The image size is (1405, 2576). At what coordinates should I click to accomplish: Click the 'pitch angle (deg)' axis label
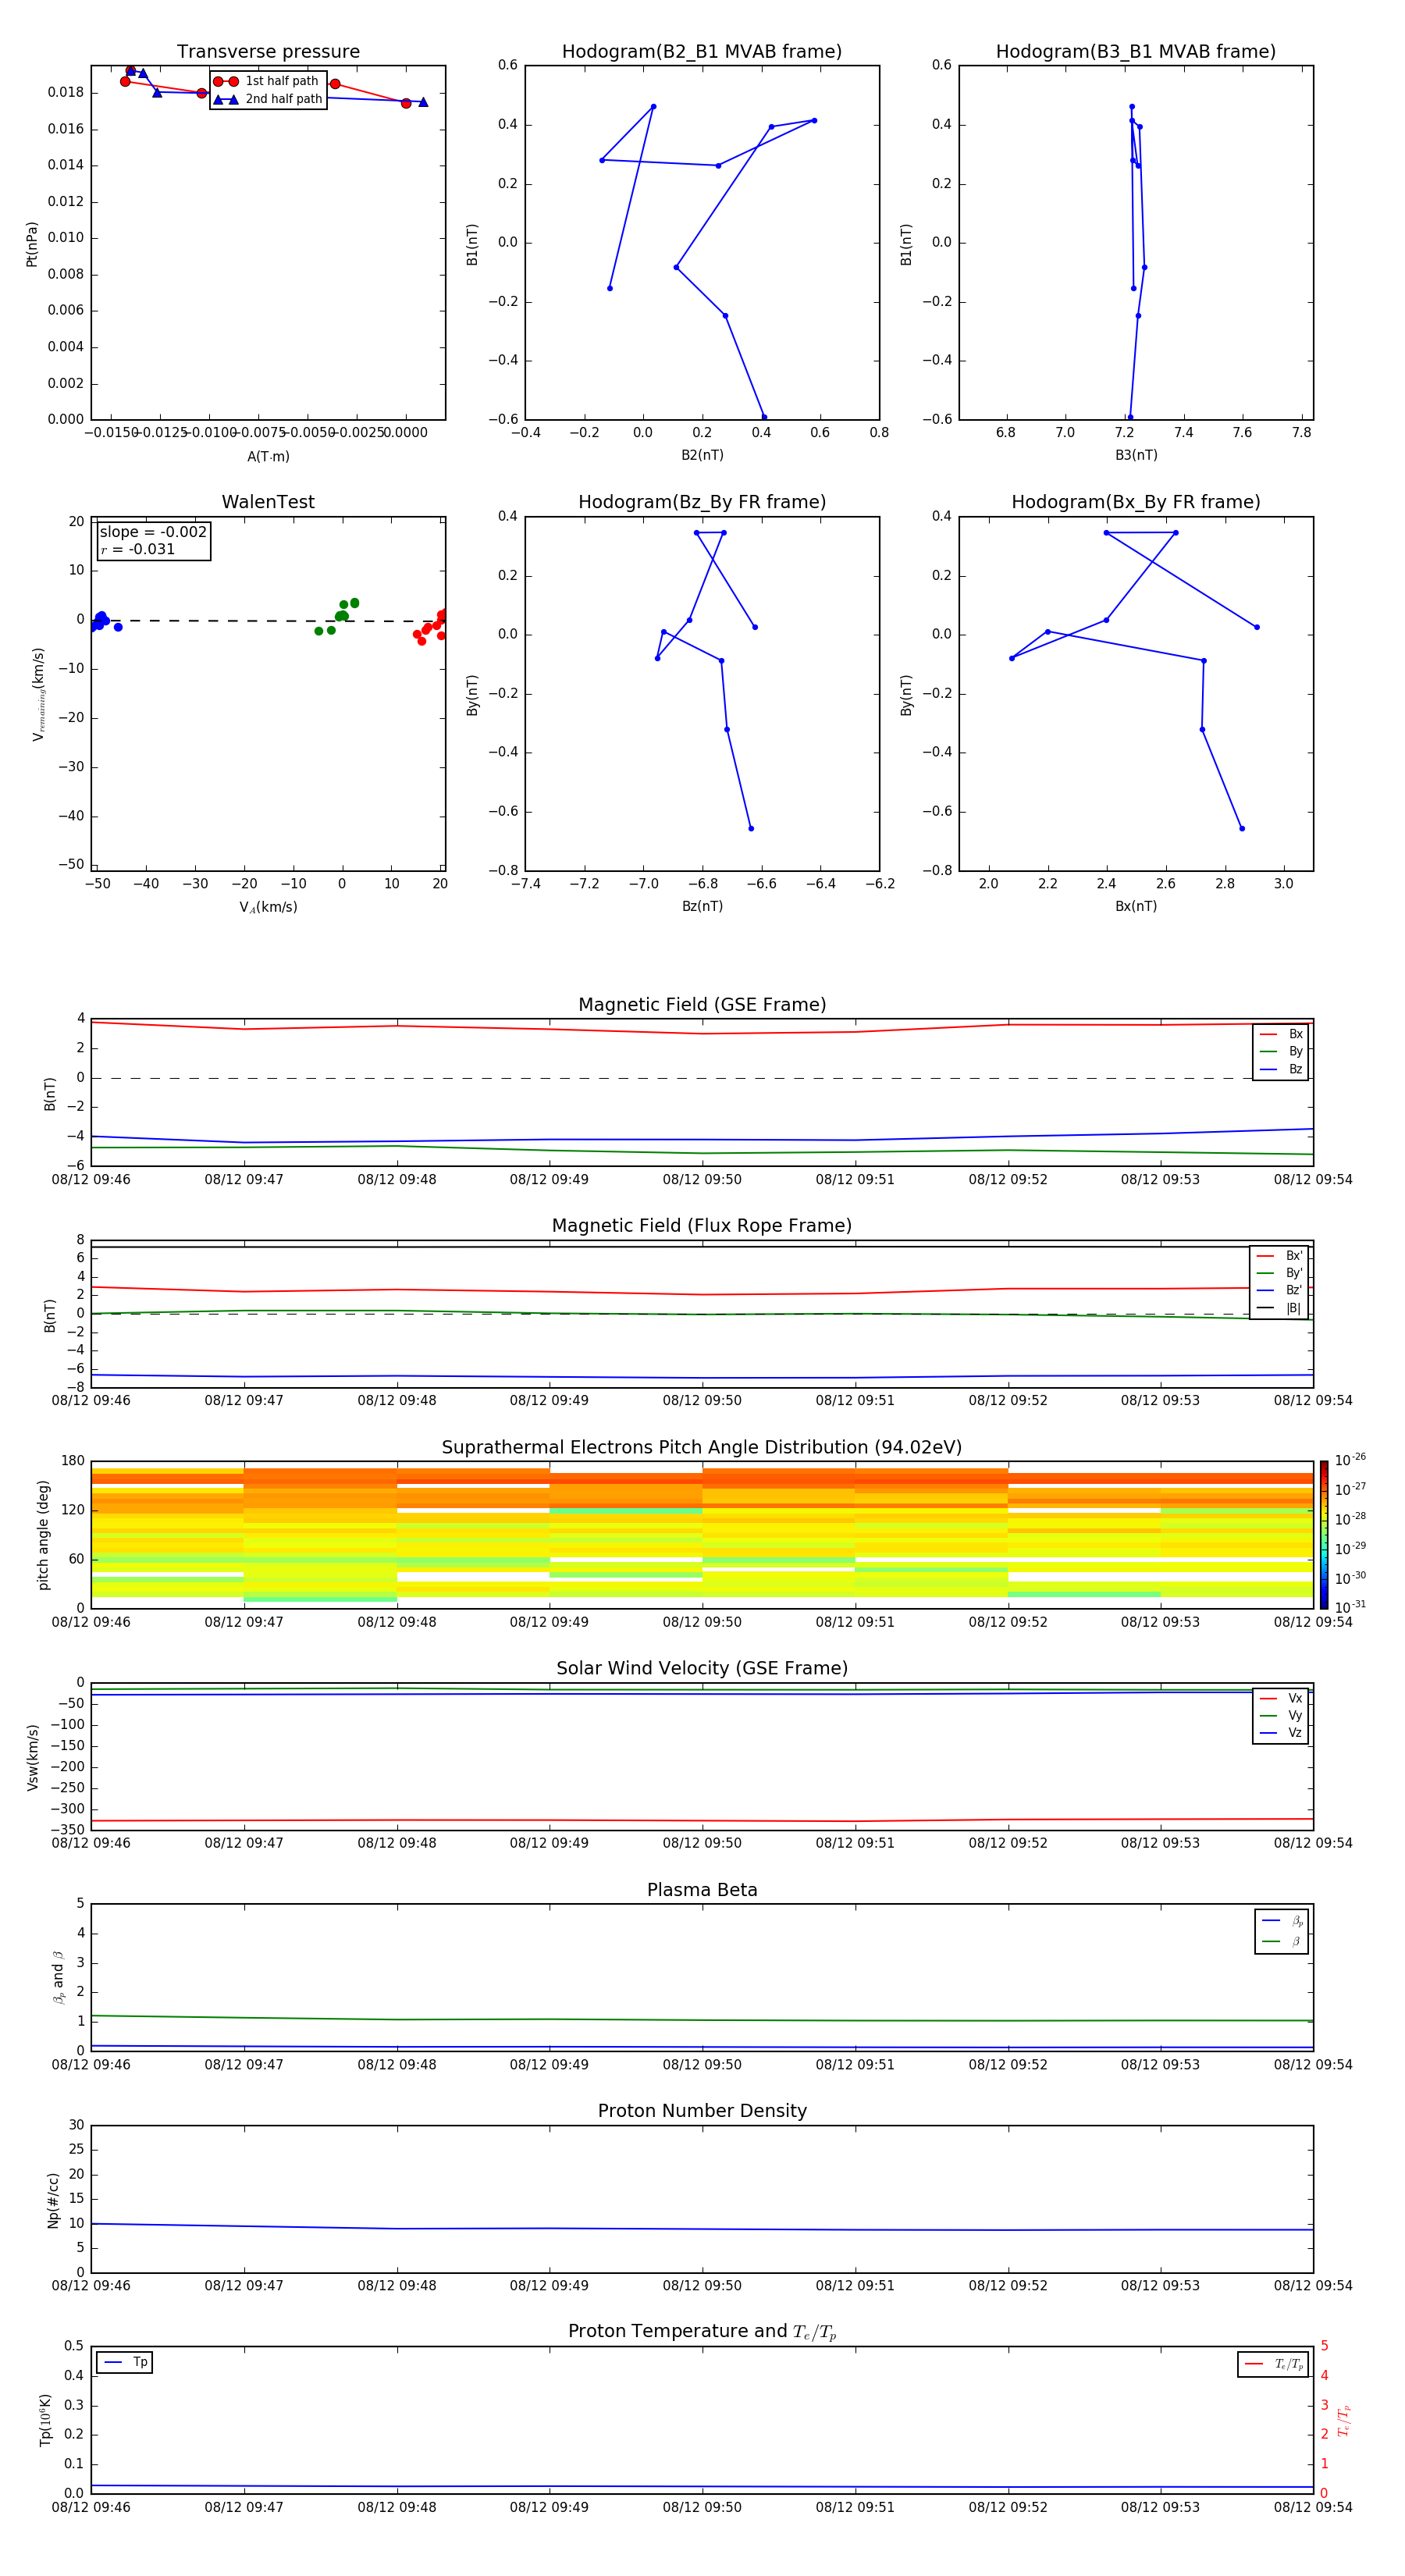43,1535
